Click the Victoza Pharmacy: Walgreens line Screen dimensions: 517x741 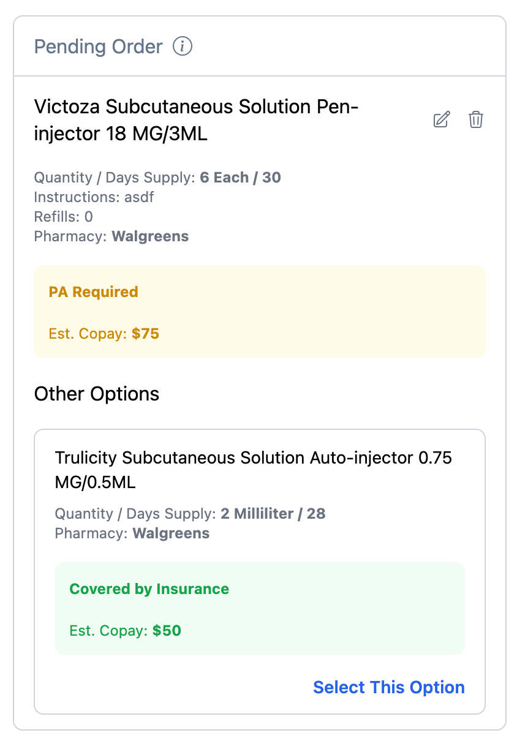[x=111, y=236]
